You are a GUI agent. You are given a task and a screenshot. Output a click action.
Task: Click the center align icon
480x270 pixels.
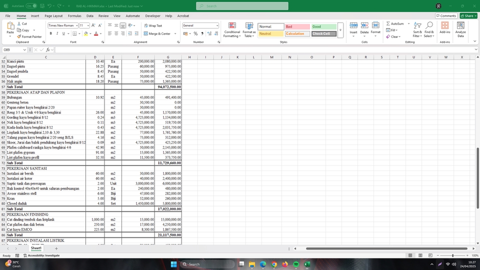(116, 33)
